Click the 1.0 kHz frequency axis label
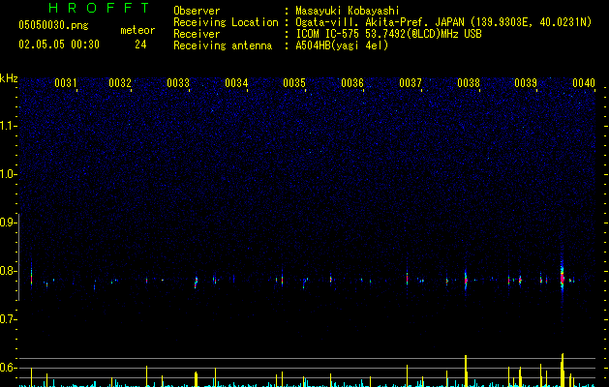 9,174
